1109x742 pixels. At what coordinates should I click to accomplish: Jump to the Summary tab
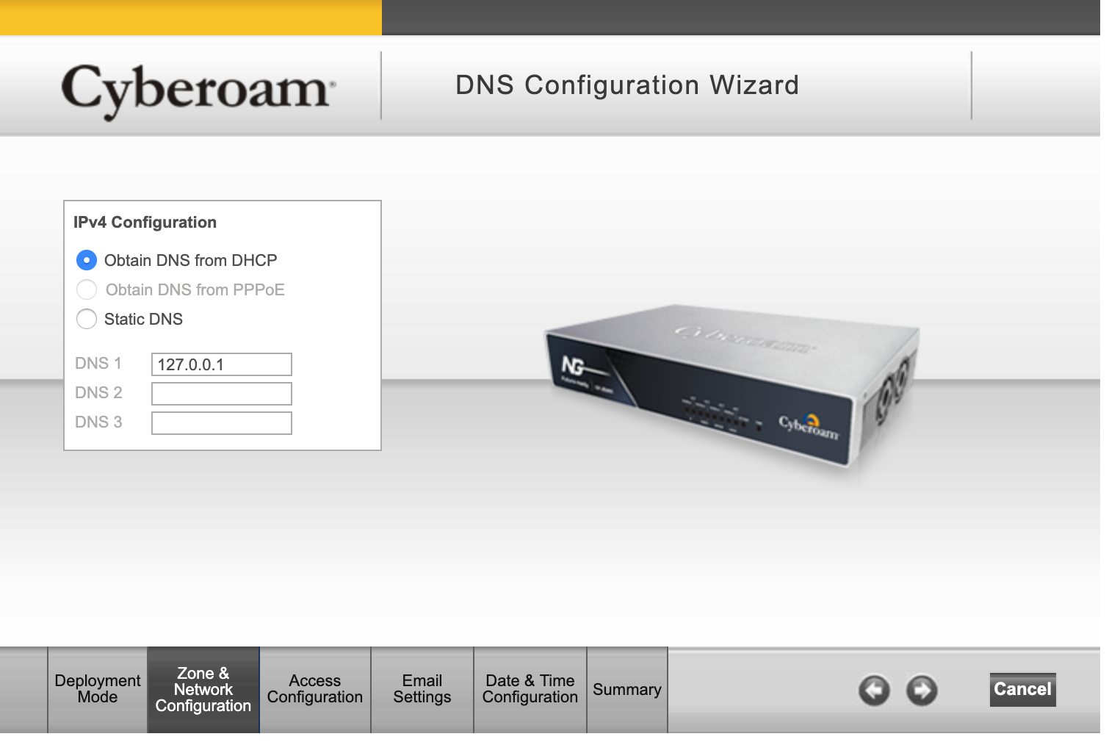coord(627,689)
